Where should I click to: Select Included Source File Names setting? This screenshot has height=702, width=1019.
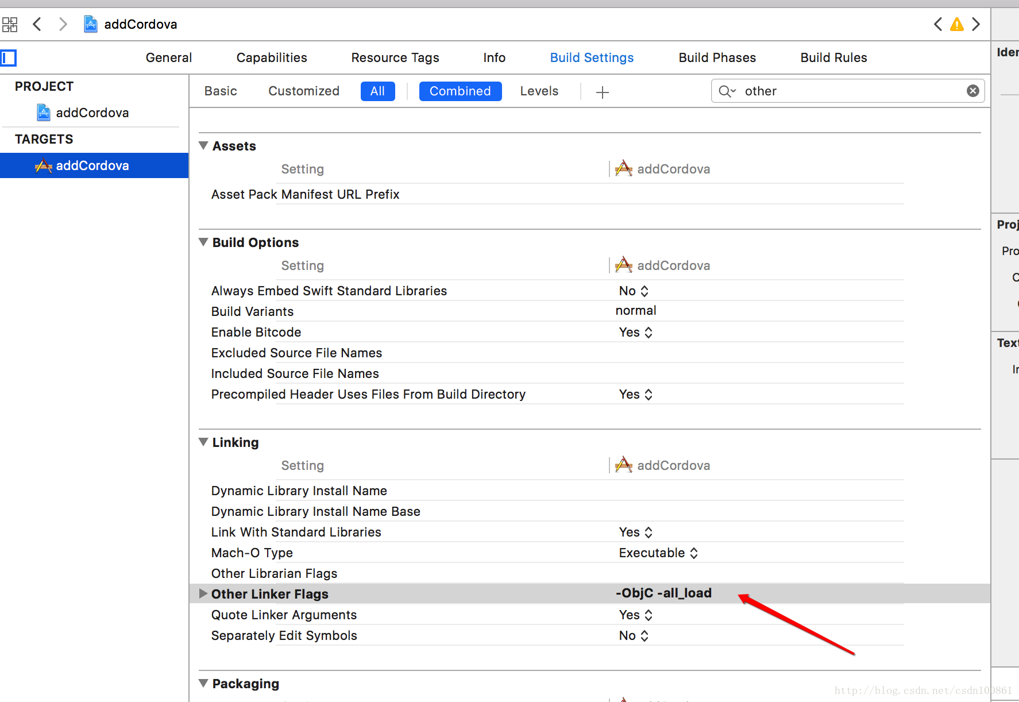(295, 373)
